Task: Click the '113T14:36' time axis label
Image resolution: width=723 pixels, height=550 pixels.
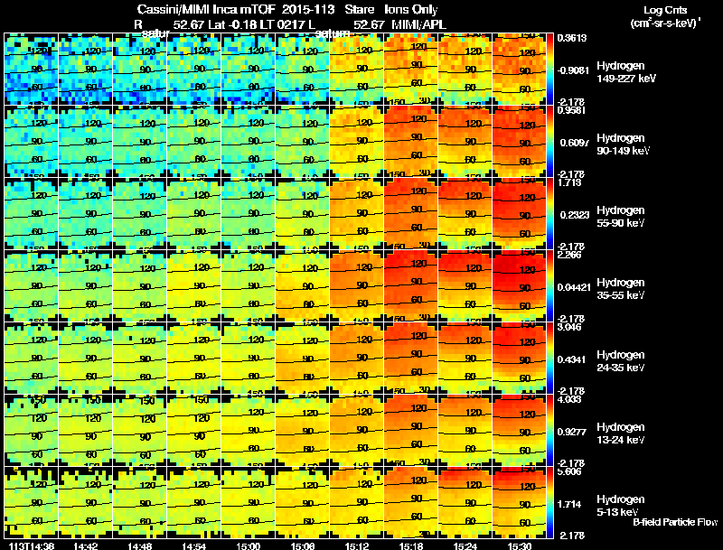Action: pyautogui.click(x=32, y=545)
